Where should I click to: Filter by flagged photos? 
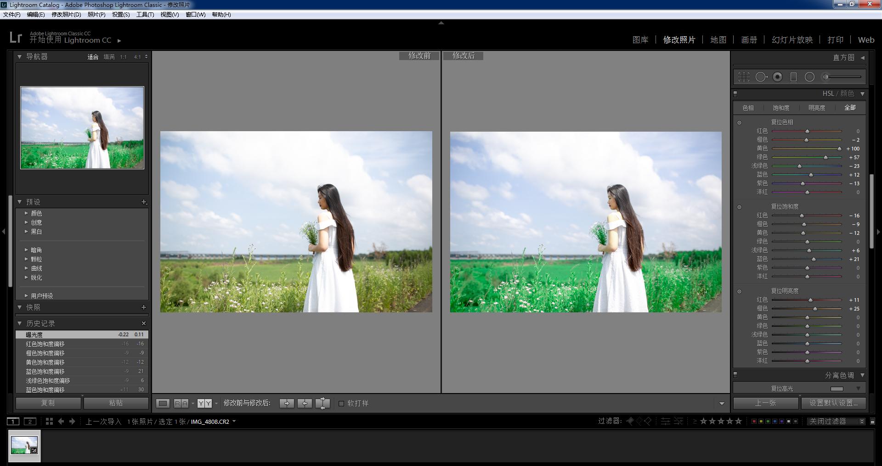630,421
